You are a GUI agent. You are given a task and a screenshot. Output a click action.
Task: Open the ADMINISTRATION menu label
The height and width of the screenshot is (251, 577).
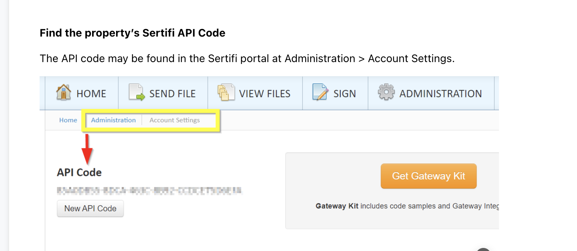click(x=440, y=94)
